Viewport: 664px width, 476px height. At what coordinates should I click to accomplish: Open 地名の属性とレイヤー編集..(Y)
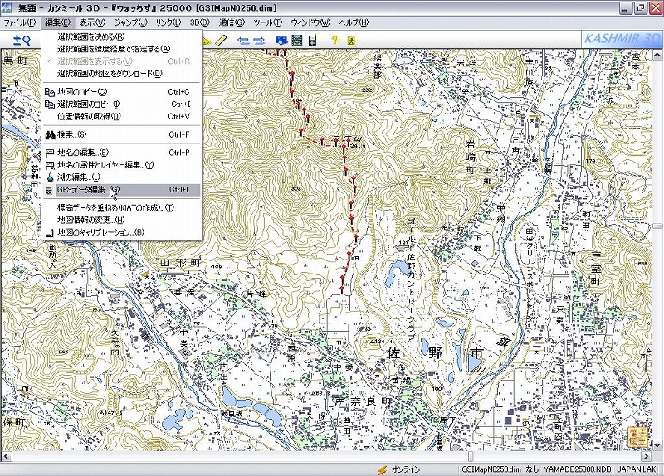[121, 165]
